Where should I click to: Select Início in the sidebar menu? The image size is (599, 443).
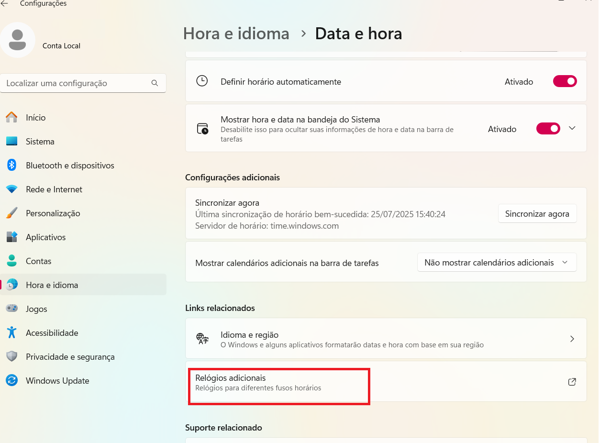[36, 117]
